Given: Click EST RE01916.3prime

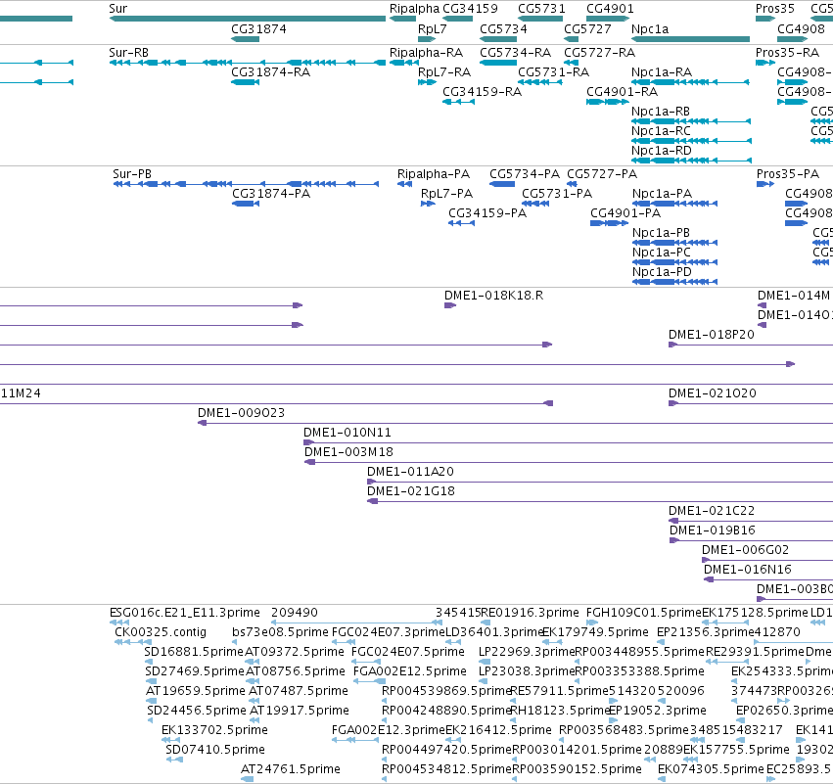Looking at the screenshot, I should 486,623.
